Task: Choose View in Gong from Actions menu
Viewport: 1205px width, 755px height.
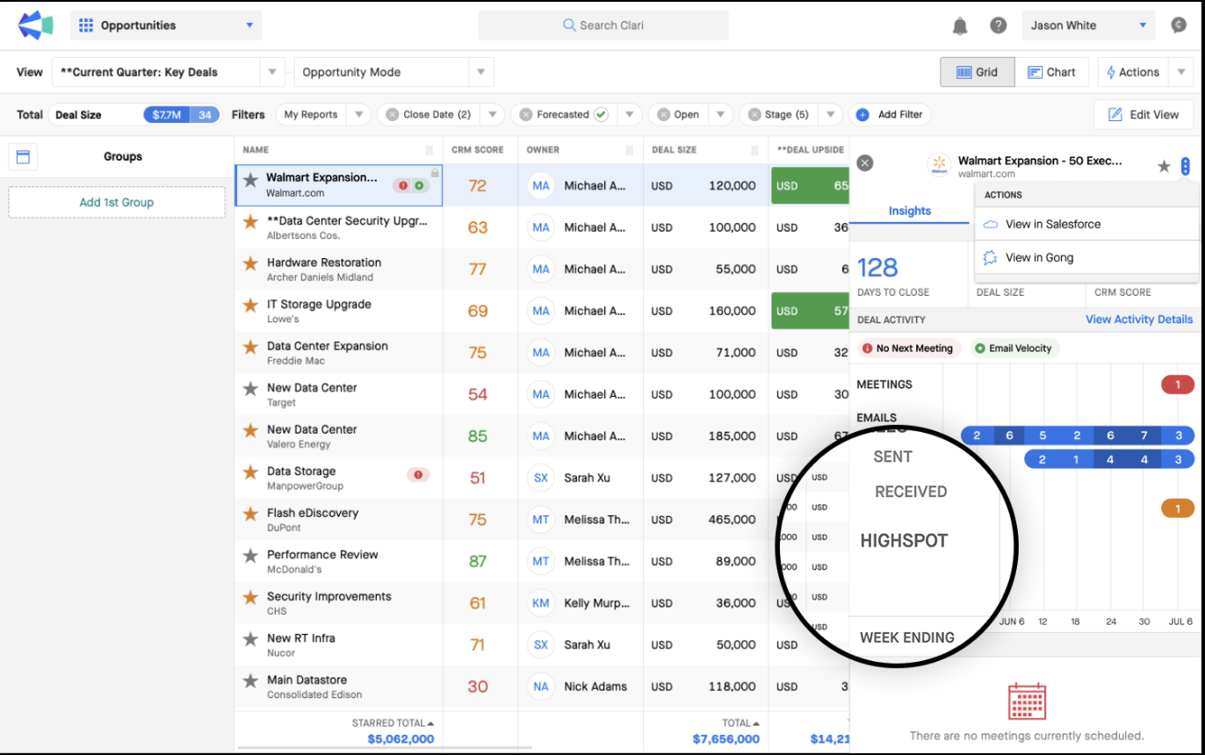Action: (1086, 257)
